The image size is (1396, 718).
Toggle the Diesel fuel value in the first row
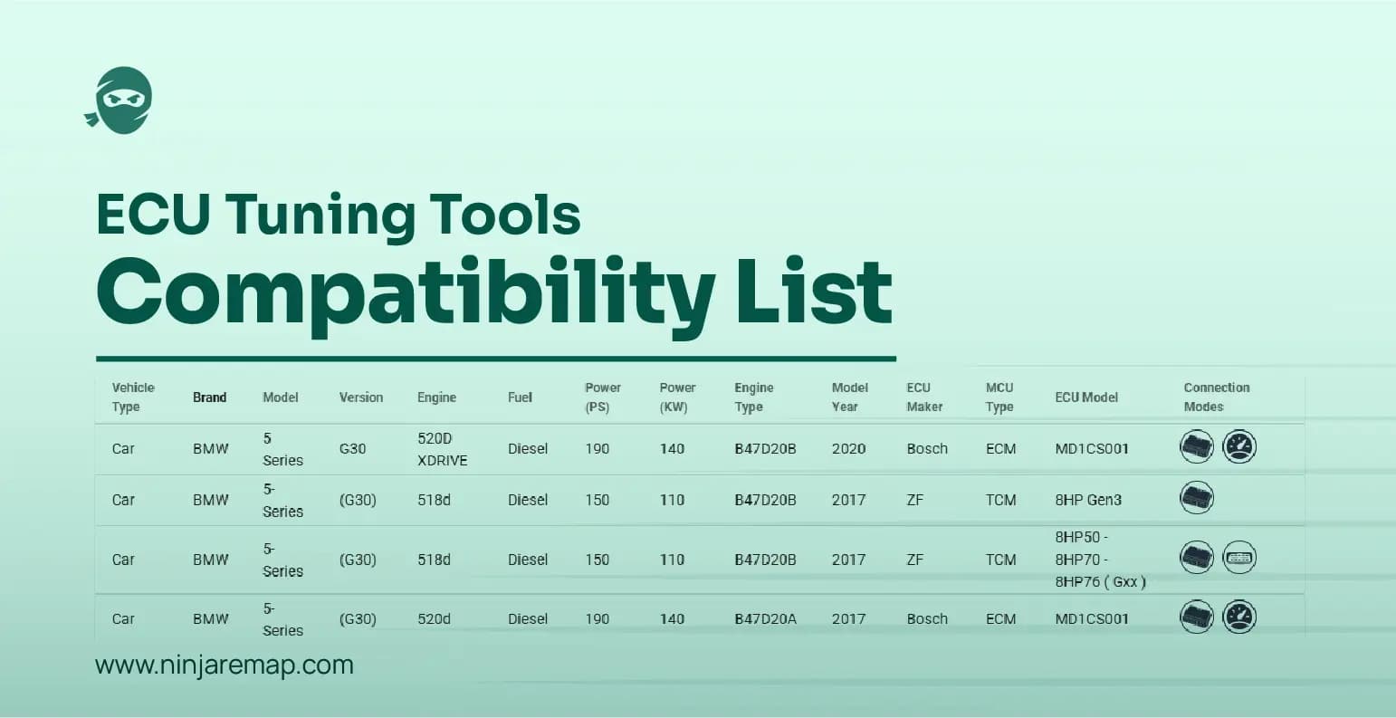[528, 448]
